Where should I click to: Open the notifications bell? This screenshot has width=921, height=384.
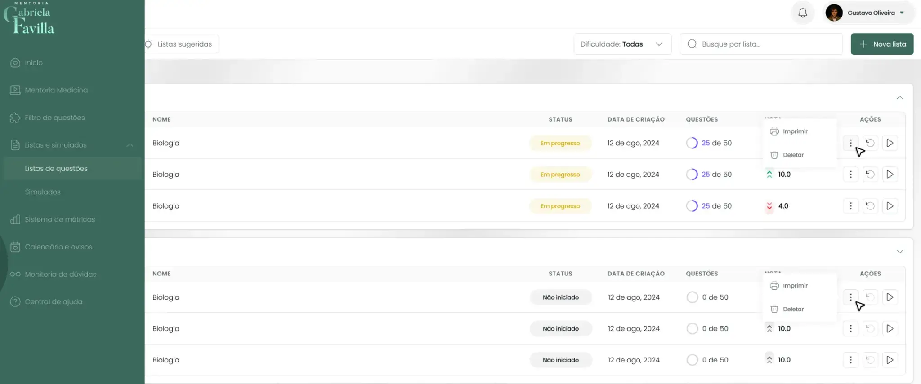803,13
